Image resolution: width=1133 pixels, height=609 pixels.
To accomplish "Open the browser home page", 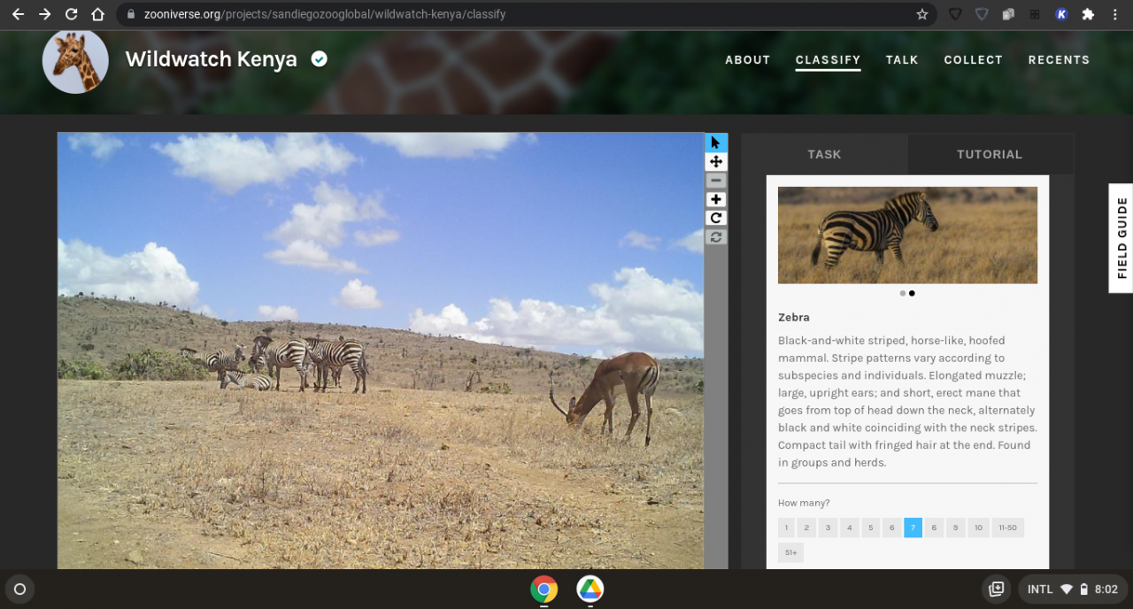I will pyautogui.click(x=97, y=14).
